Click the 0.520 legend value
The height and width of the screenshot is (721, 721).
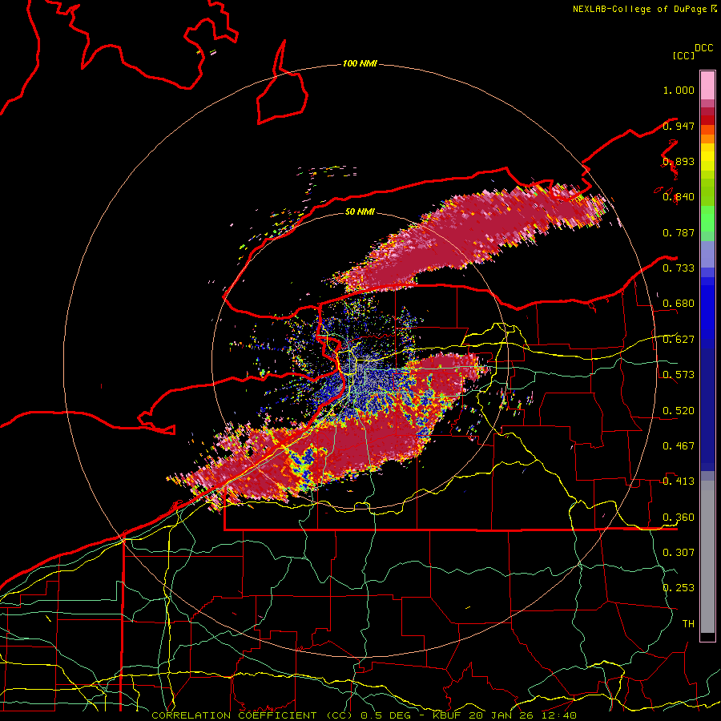click(x=679, y=410)
